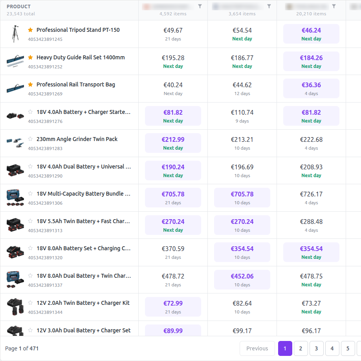The height and width of the screenshot is (361, 361).
Task: Click the €452.06 best price cell
Action: tap(242, 280)
